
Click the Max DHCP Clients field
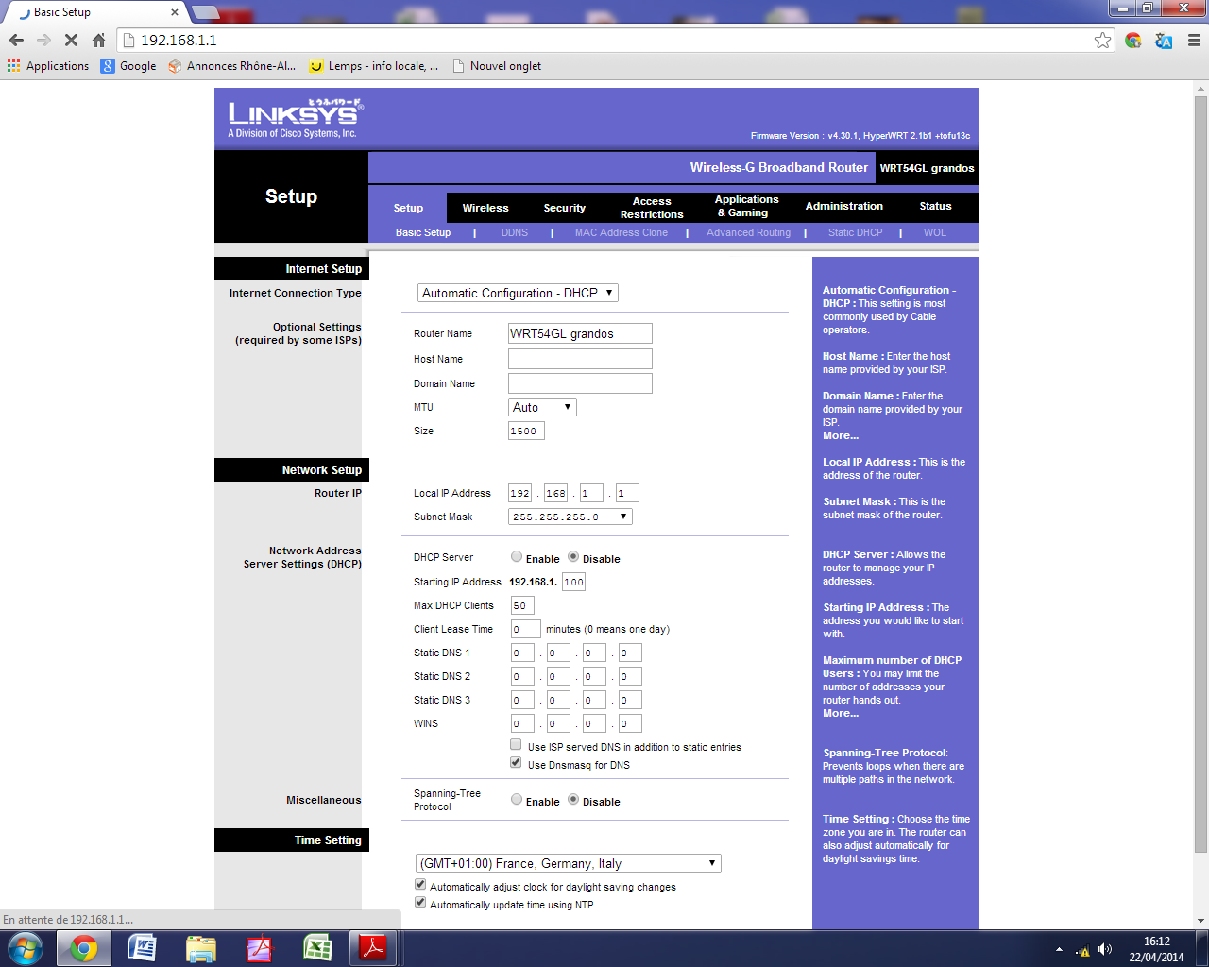pos(522,605)
